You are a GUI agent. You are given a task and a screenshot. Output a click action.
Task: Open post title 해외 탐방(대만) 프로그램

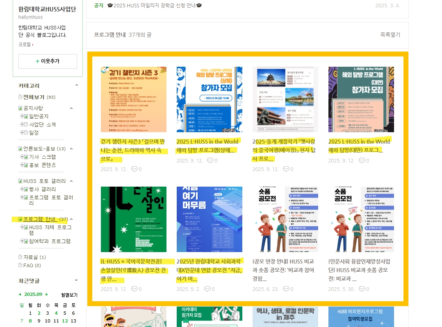pos(359,146)
